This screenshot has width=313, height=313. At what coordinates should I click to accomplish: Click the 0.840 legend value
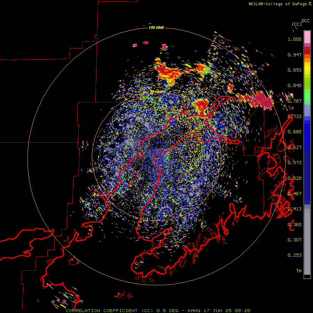point(295,86)
